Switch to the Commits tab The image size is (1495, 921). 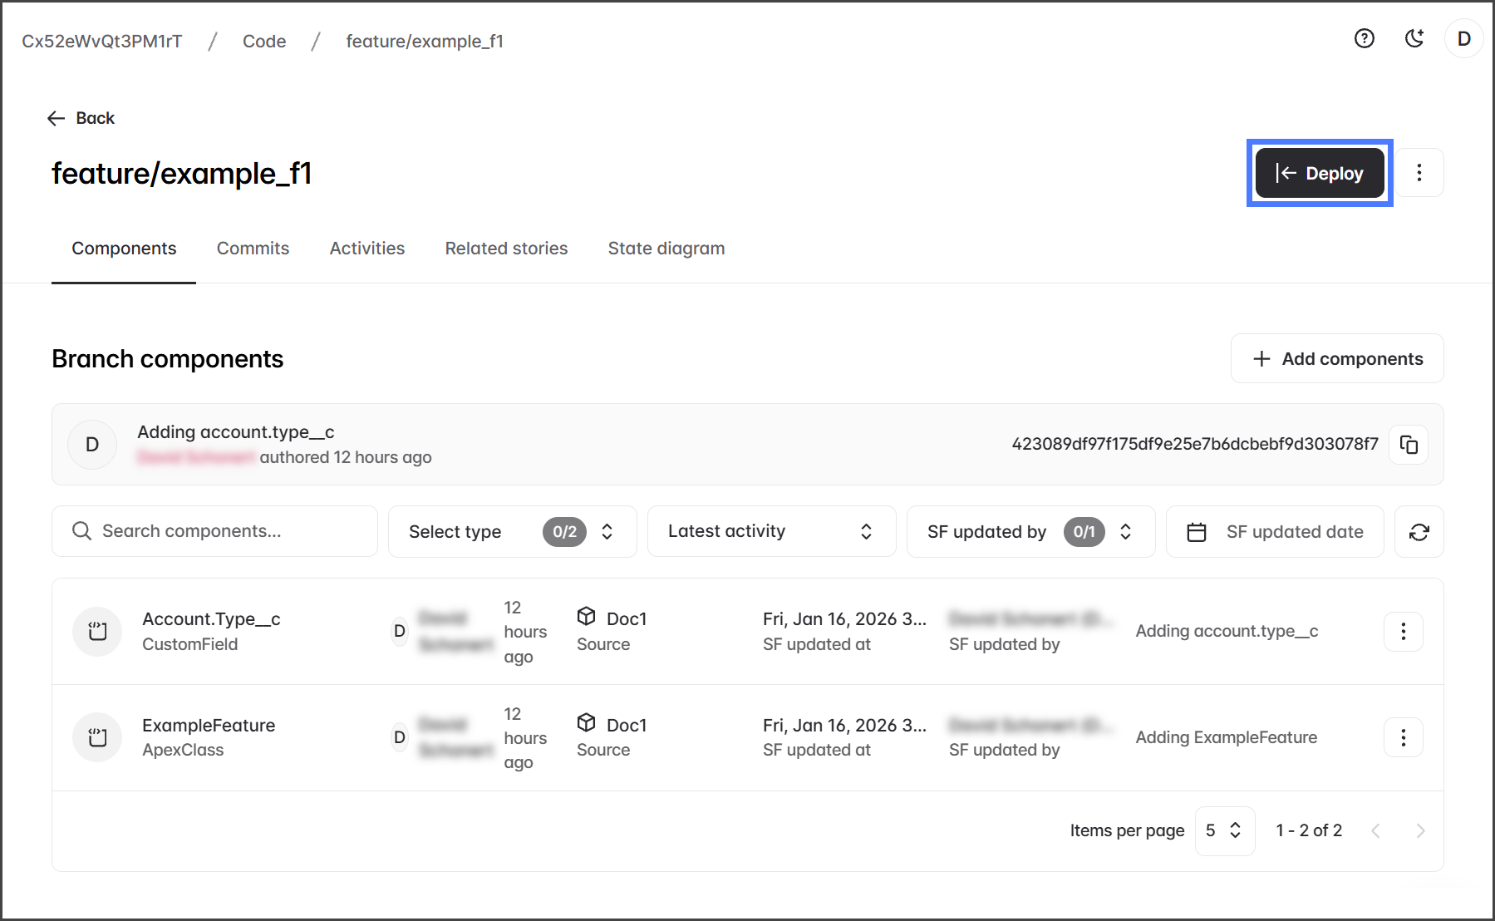(253, 249)
